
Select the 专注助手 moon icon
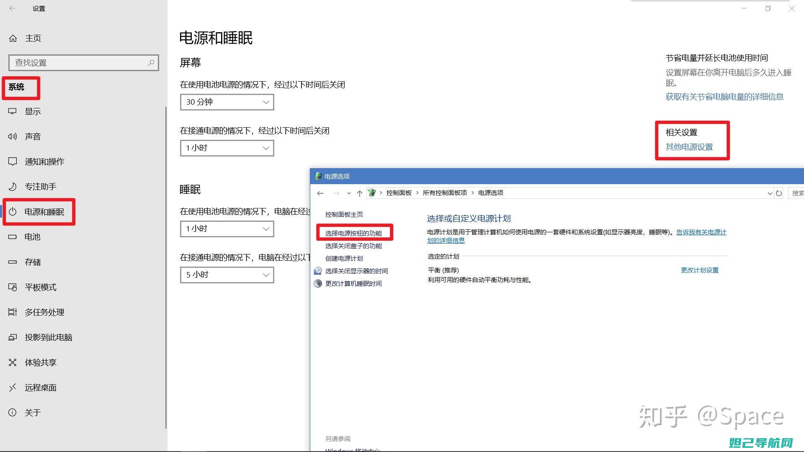pos(13,187)
